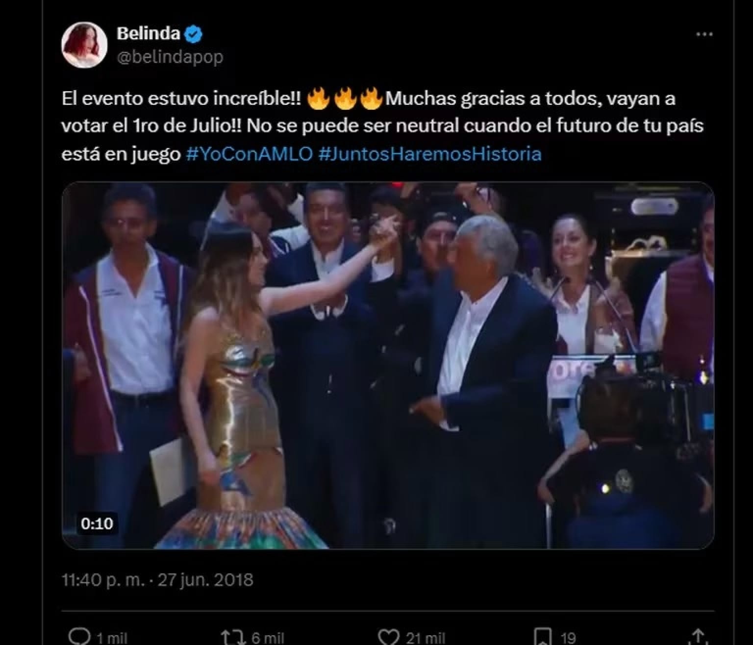Image resolution: width=753 pixels, height=645 pixels.
Task: Open the tweet timestamp permalink
Action: tap(158, 580)
